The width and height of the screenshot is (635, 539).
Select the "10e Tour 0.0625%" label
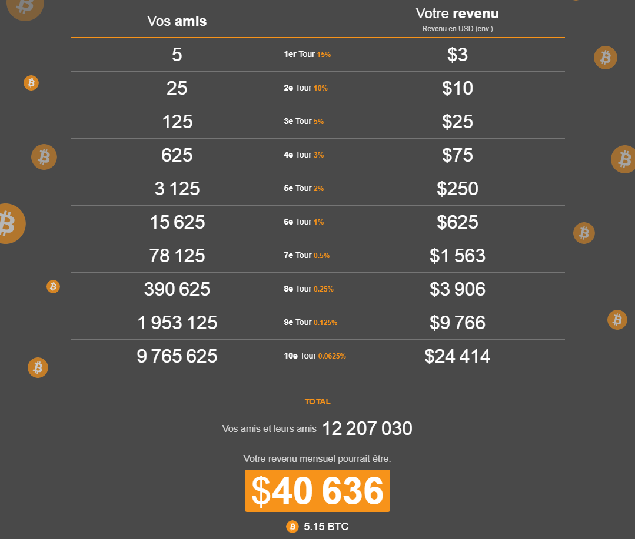pos(315,356)
